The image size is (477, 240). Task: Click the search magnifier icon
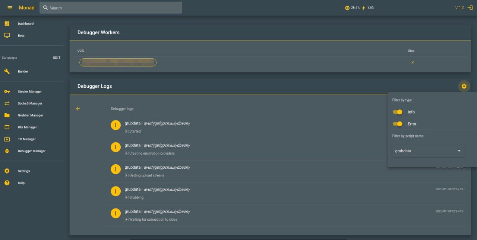point(45,8)
